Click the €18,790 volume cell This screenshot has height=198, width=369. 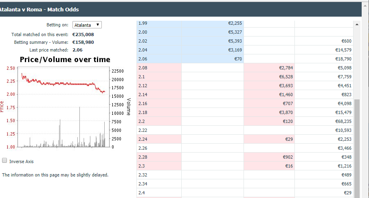click(x=324, y=59)
